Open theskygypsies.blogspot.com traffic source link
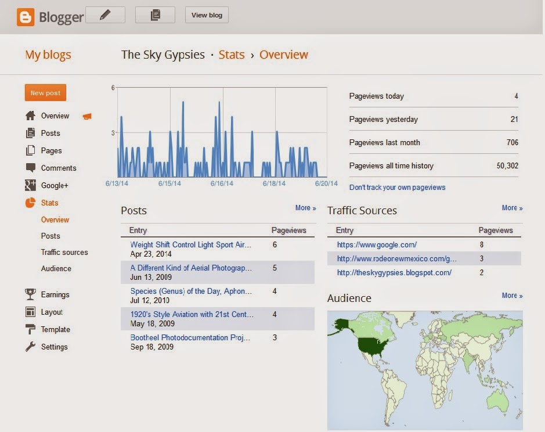The width and height of the screenshot is (545, 432). click(394, 272)
